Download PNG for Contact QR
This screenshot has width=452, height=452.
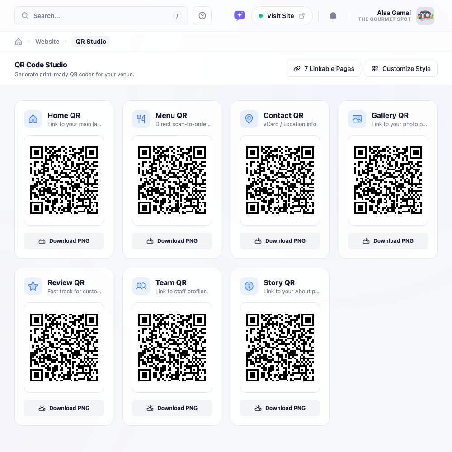[x=280, y=241]
